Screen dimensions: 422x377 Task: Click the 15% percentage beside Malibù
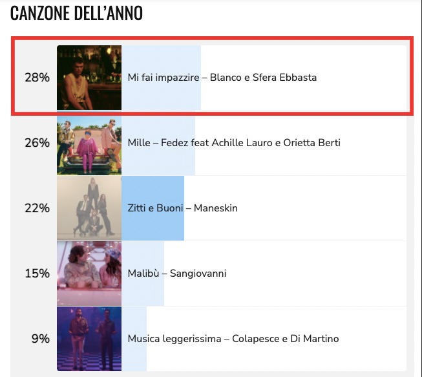point(37,274)
